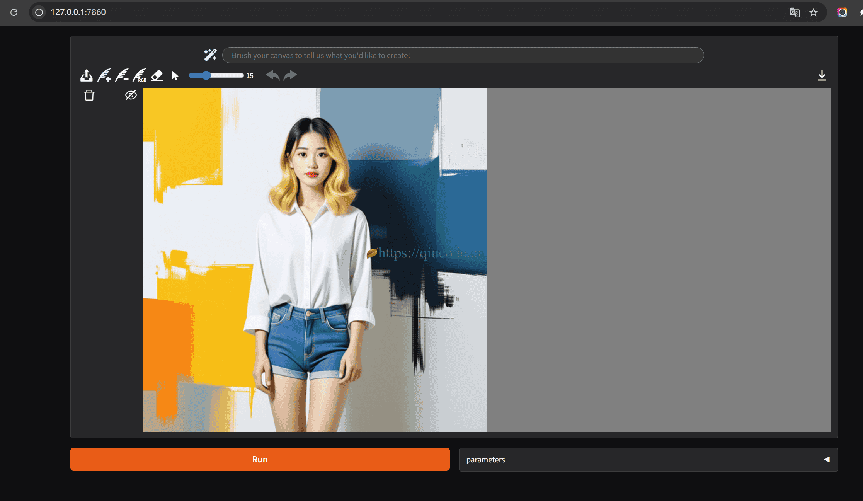
Task: Click the address bar URL 127.0.0.1:7860
Action: (78, 12)
